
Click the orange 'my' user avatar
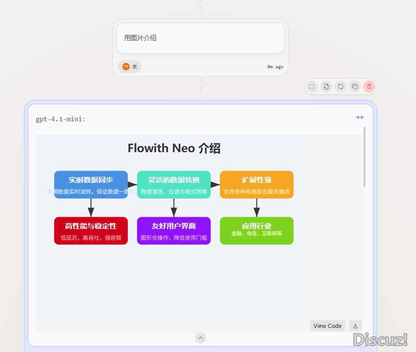point(126,67)
